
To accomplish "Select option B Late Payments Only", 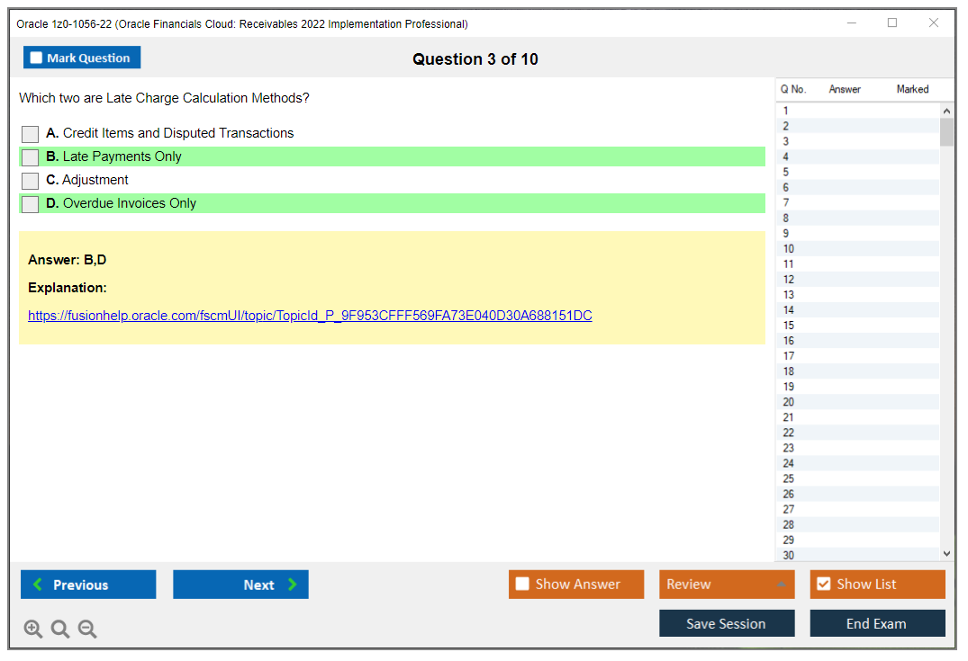I will [31, 157].
